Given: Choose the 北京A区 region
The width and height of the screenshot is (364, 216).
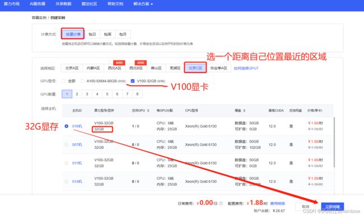Looking at the screenshot, I should [72, 68].
